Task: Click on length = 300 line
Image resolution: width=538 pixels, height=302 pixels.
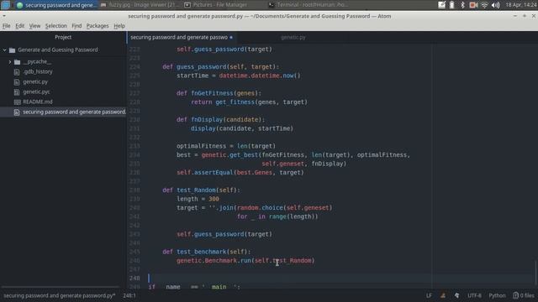Action: (198, 199)
